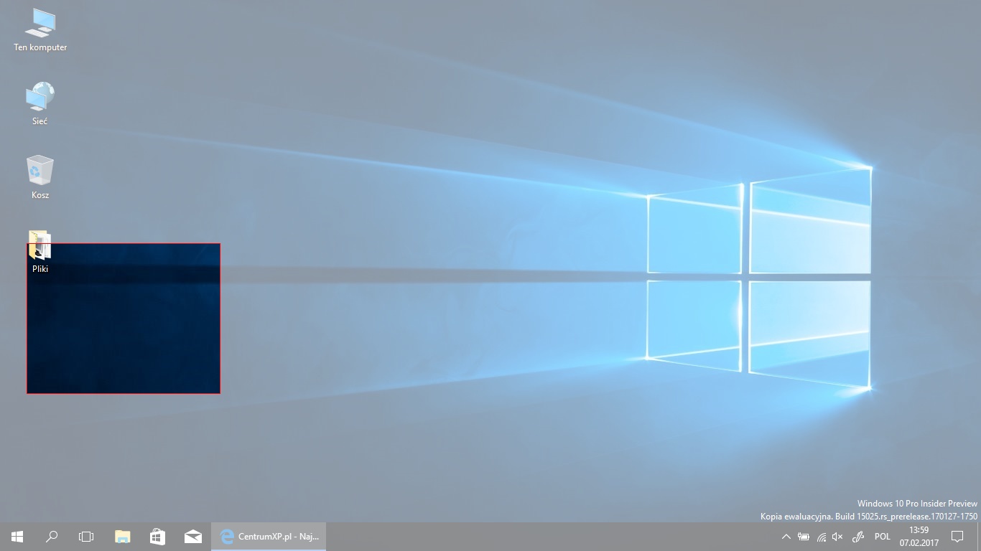The width and height of the screenshot is (981, 551).
Task: Open Task View from taskbar
Action: [86, 537]
